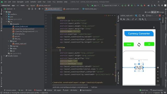Toggle the Project tool window tab
The height and width of the screenshot is (94, 167).
point(1,11)
